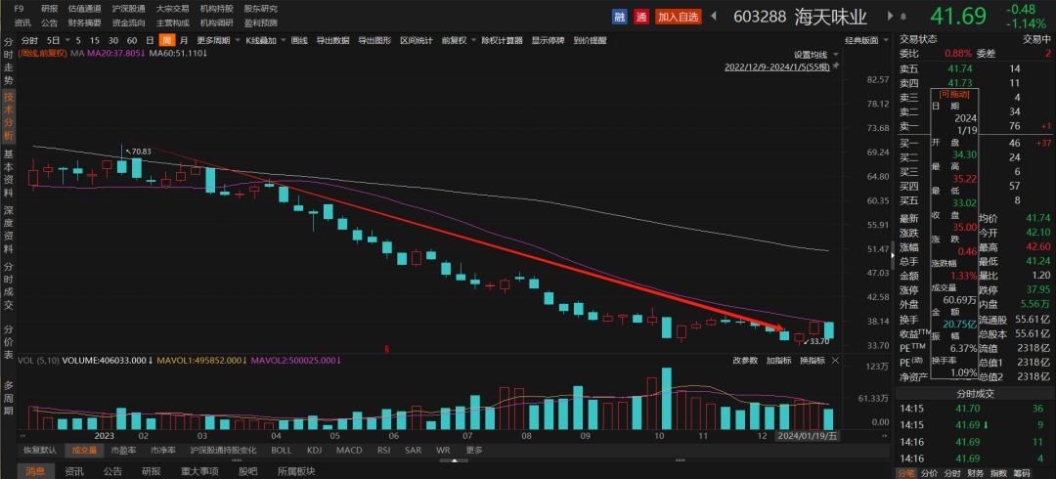Select the 月 monthly period
The height and width of the screenshot is (479, 1056).
[x=183, y=40]
